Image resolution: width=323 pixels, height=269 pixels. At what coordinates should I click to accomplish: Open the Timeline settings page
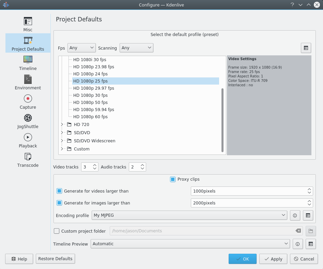[28, 63]
